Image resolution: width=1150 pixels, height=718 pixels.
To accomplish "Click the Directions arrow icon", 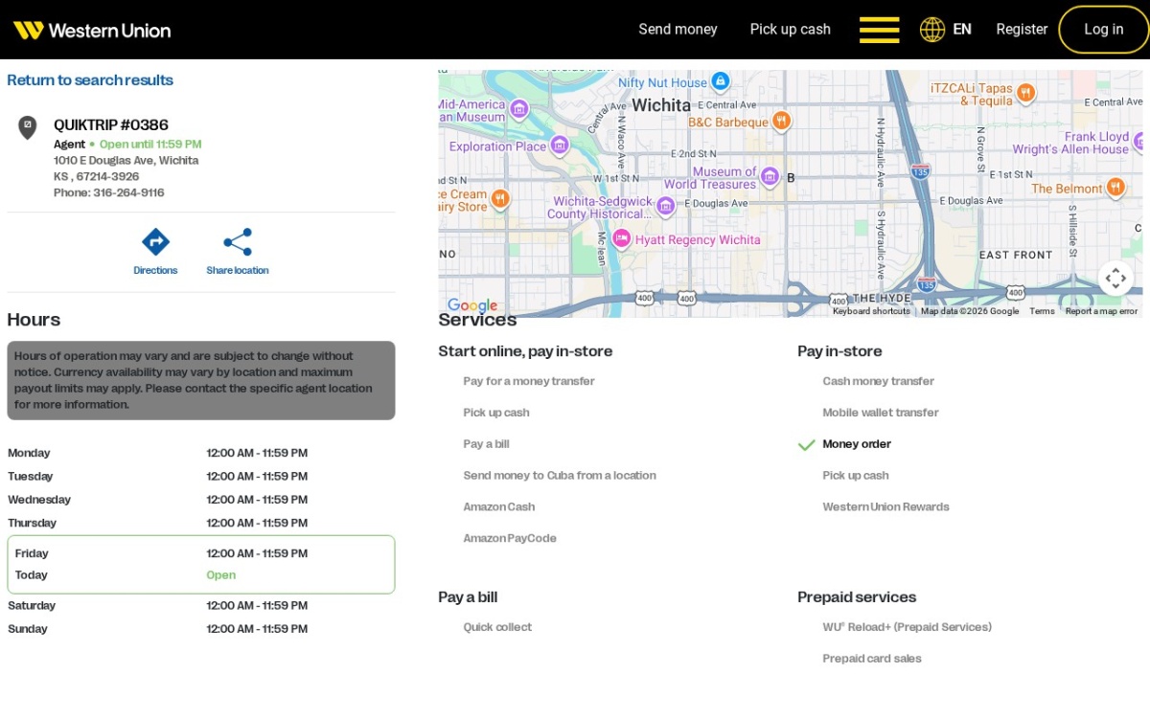I will 155,241.
